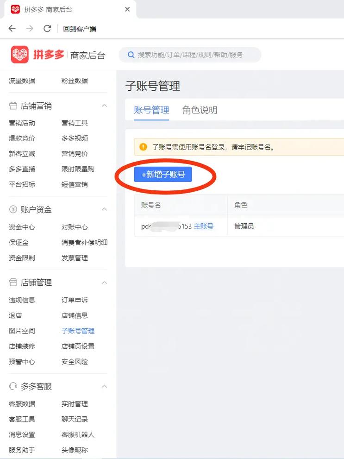The height and width of the screenshot is (459, 344).
Task: Click the 店铺管理 shop icon
Action: [x=13, y=283]
